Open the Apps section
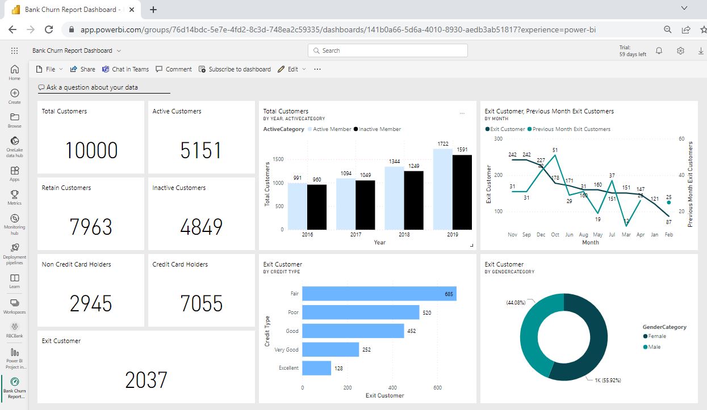The height and width of the screenshot is (410, 707). 14,170
